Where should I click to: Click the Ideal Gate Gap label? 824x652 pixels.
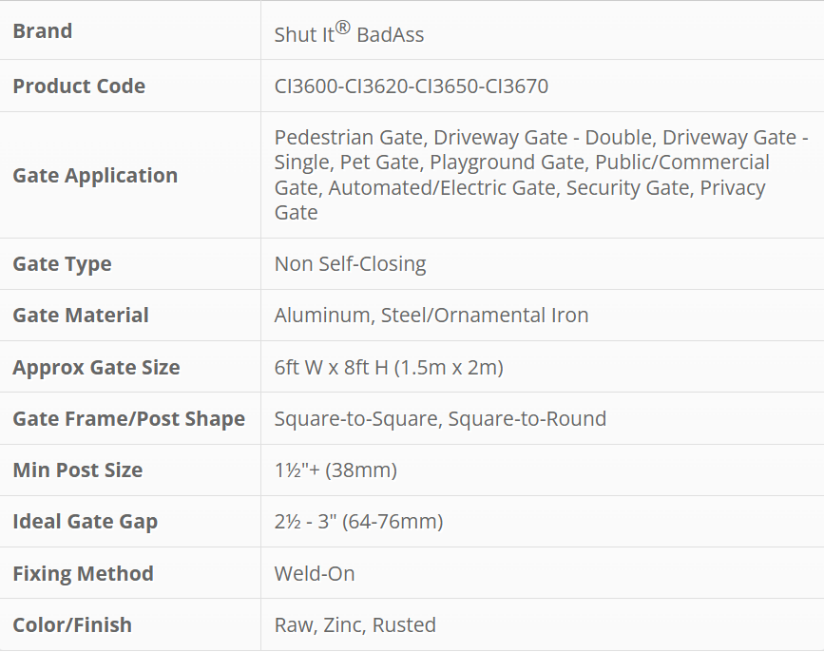pyautogui.click(x=85, y=522)
